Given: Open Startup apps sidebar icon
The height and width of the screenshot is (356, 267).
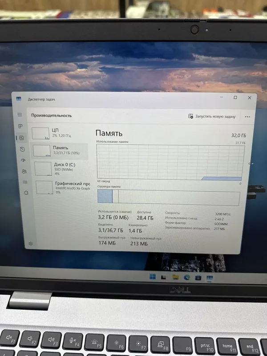Looking at the screenshot, I should pyautogui.click(x=24, y=160).
